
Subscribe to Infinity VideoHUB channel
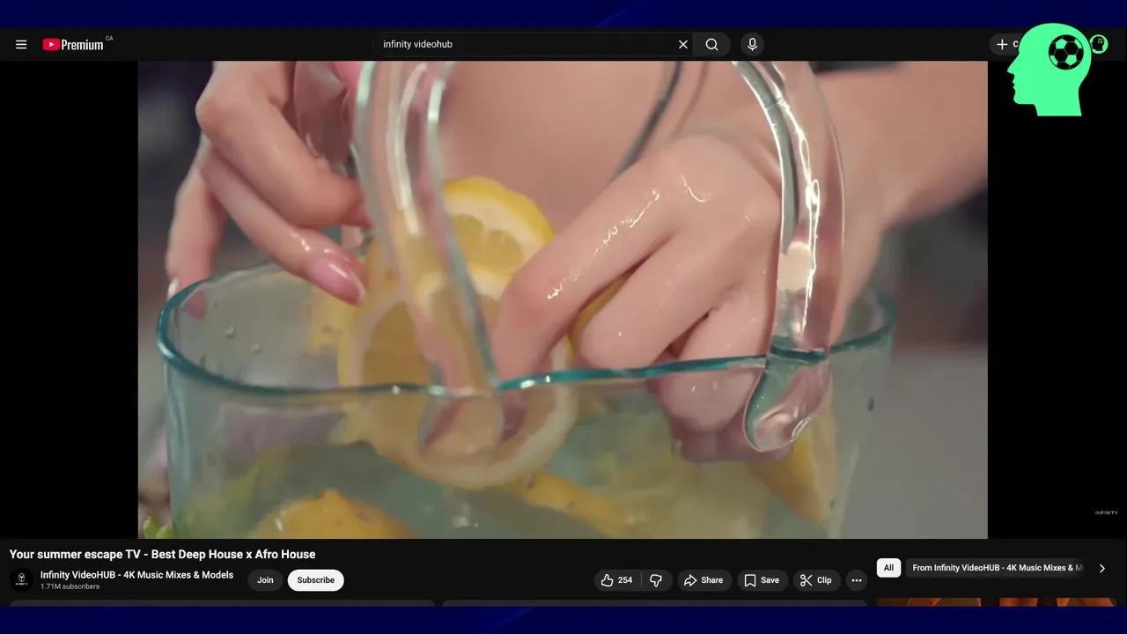pos(315,580)
